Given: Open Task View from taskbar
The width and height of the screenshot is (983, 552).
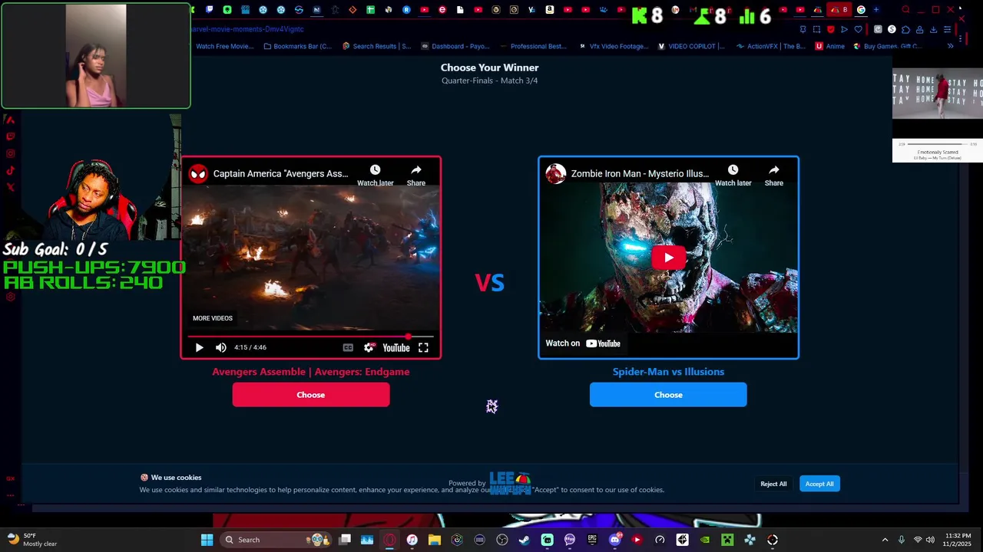Looking at the screenshot, I should click(x=345, y=540).
